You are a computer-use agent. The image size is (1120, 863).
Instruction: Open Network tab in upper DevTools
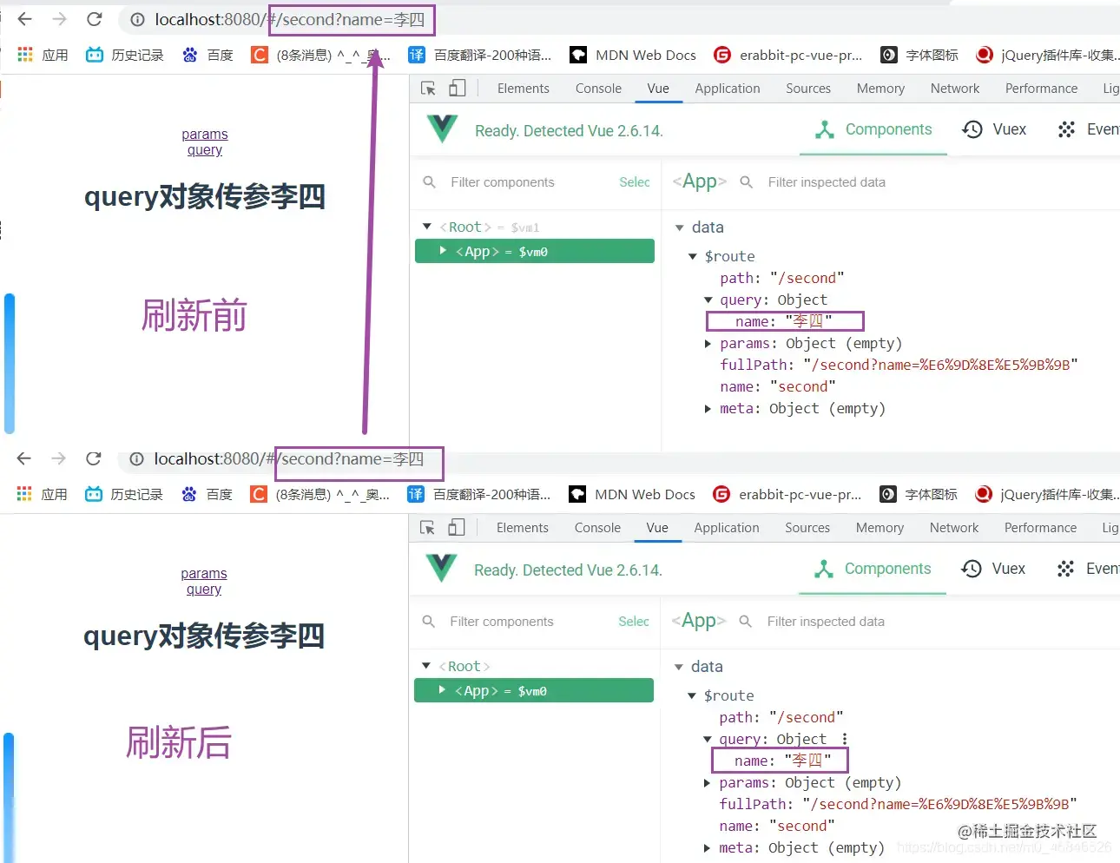point(955,89)
